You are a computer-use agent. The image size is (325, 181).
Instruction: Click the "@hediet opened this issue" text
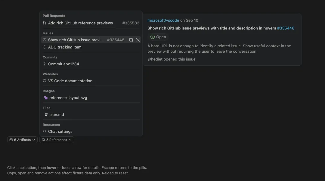tap(172, 59)
